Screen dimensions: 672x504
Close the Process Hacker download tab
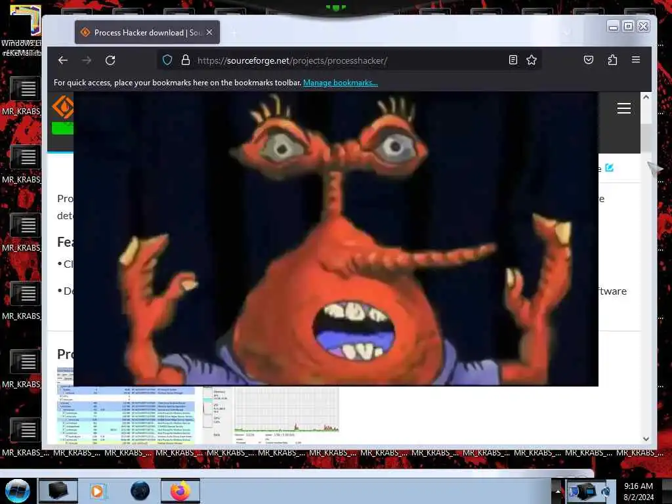[x=209, y=32]
